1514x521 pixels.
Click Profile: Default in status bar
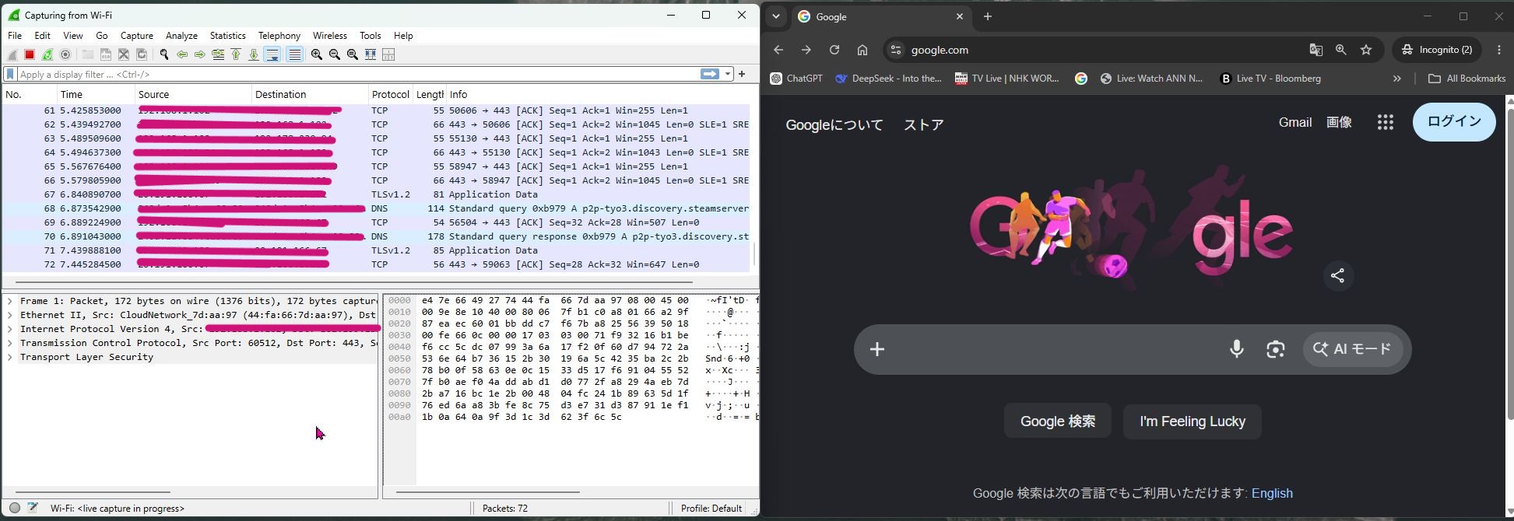pyautogui.click(x=711, y=509)
